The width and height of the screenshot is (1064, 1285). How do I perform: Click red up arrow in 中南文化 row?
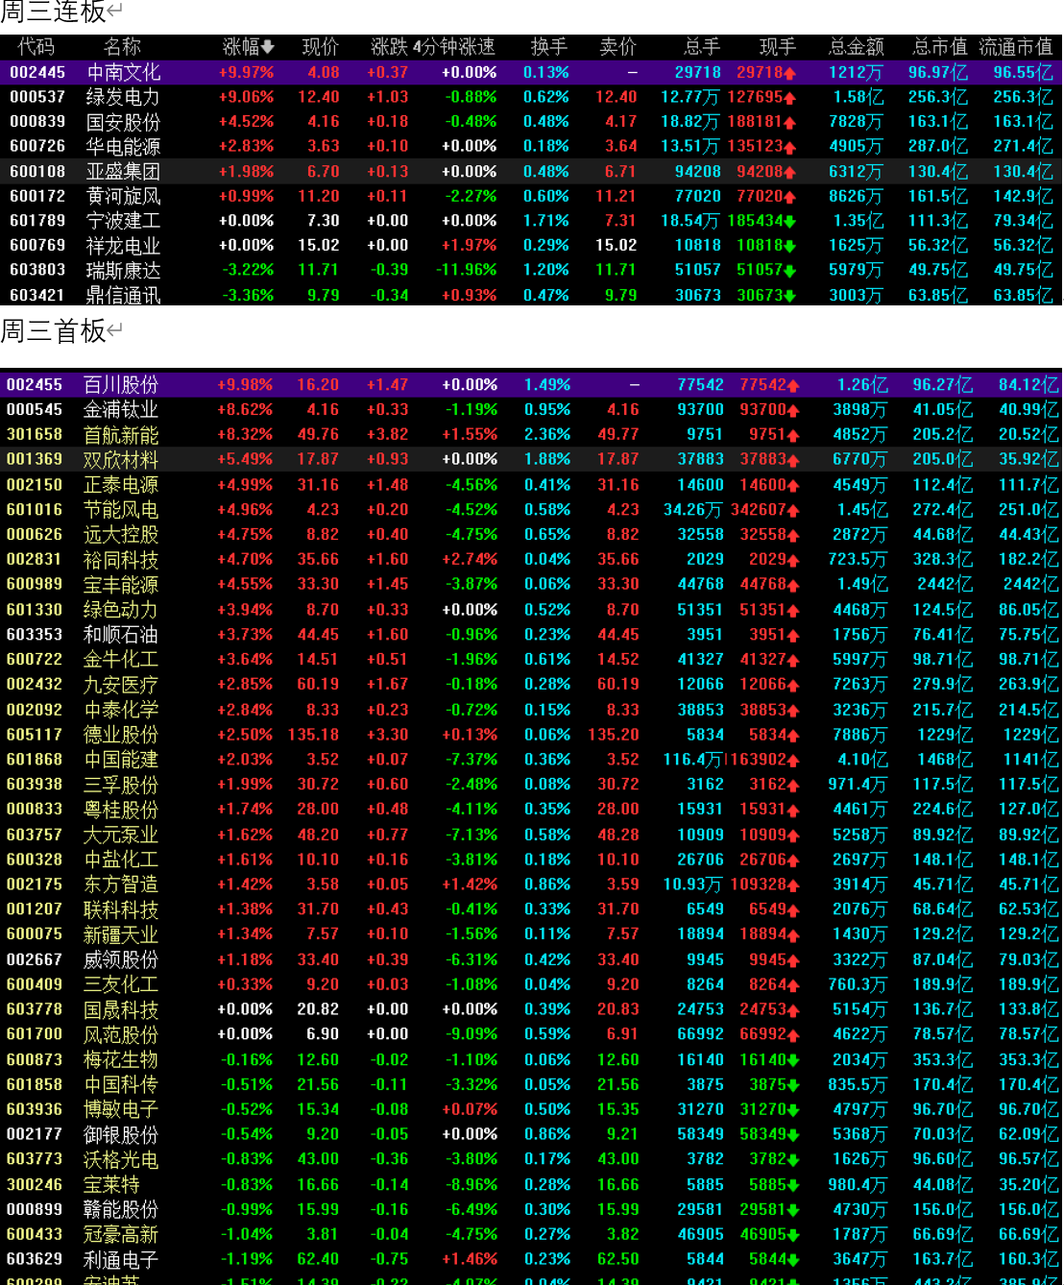789,73
